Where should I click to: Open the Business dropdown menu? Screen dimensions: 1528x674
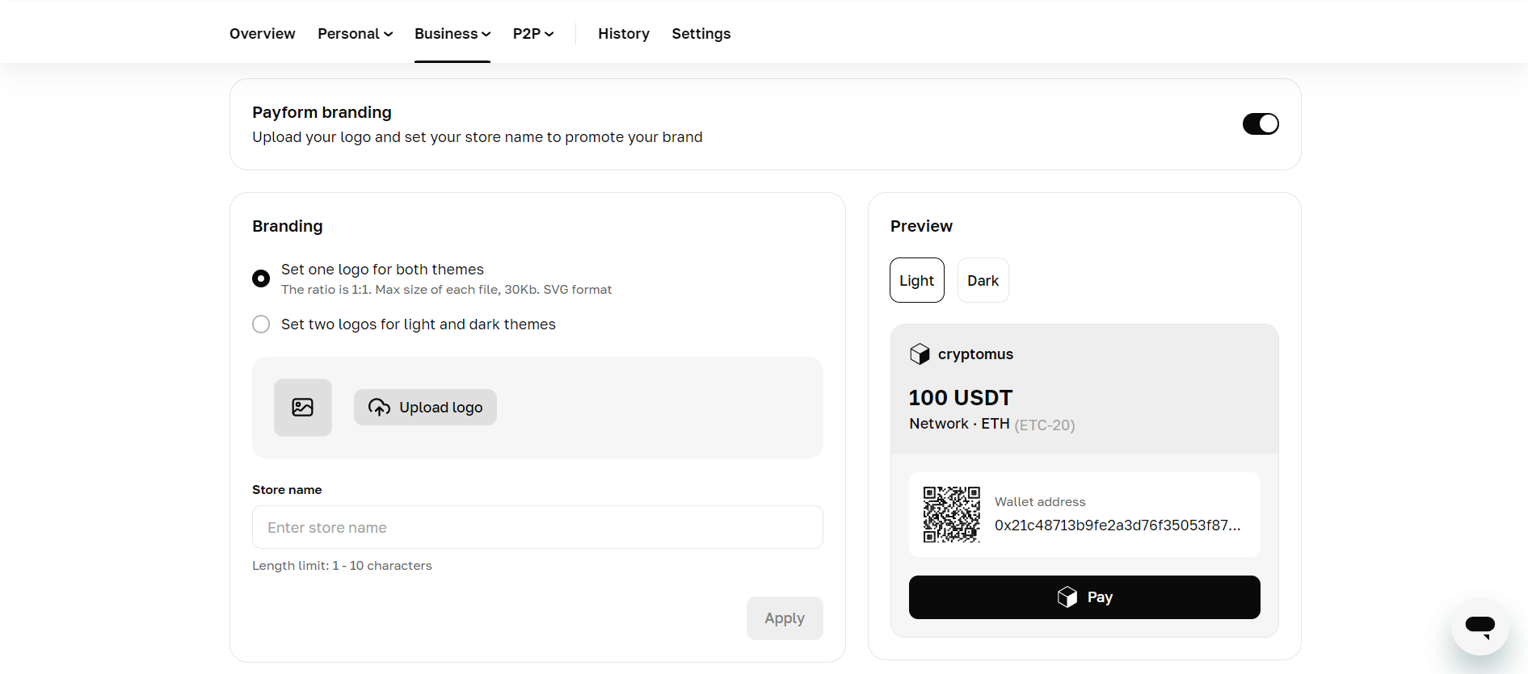coord(452,34)
